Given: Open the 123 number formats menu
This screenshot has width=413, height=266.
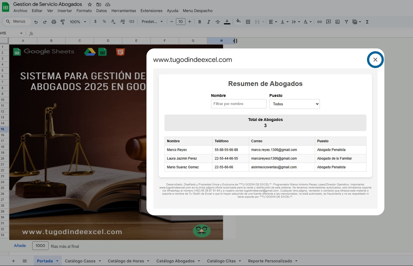Looking at the screenshot, I should (132, 22).
